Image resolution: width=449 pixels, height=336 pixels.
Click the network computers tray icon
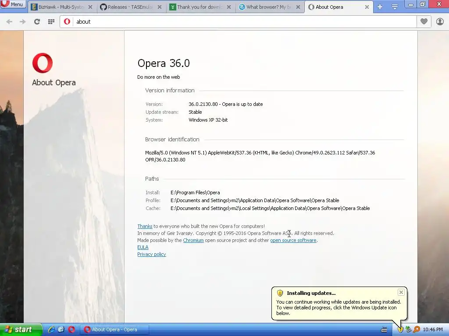tap(408, 329)
